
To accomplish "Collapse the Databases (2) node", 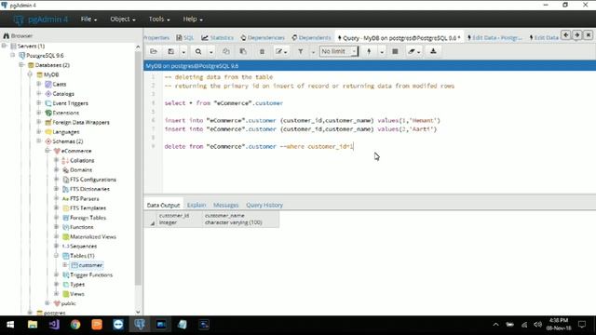I will pos(21,64).
